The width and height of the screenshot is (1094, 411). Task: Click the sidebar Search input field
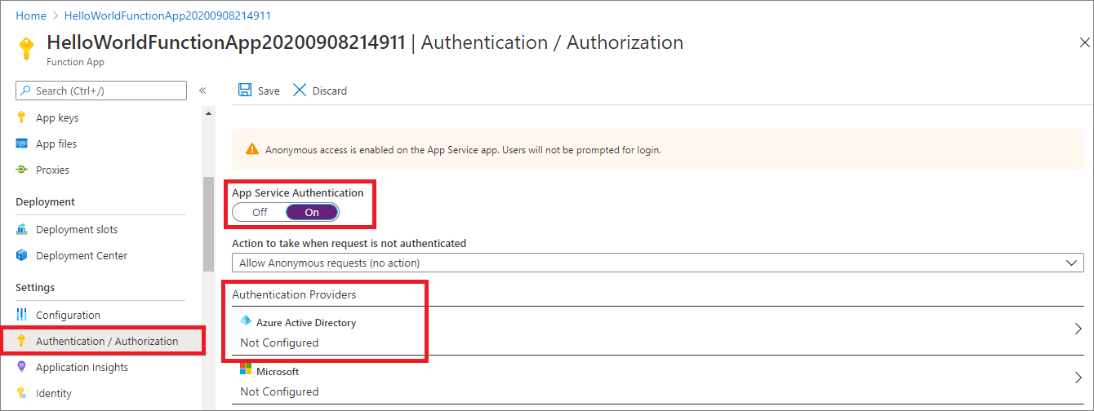tap(102, 91)
